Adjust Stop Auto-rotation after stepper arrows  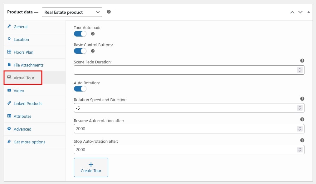300,150
